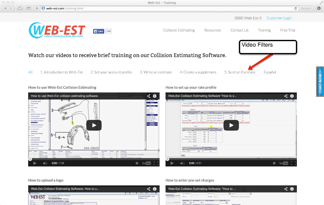This screenshot has height=205, width=324.
Task: Click the YouTube logo on the first video
Action: click(147, 163)
